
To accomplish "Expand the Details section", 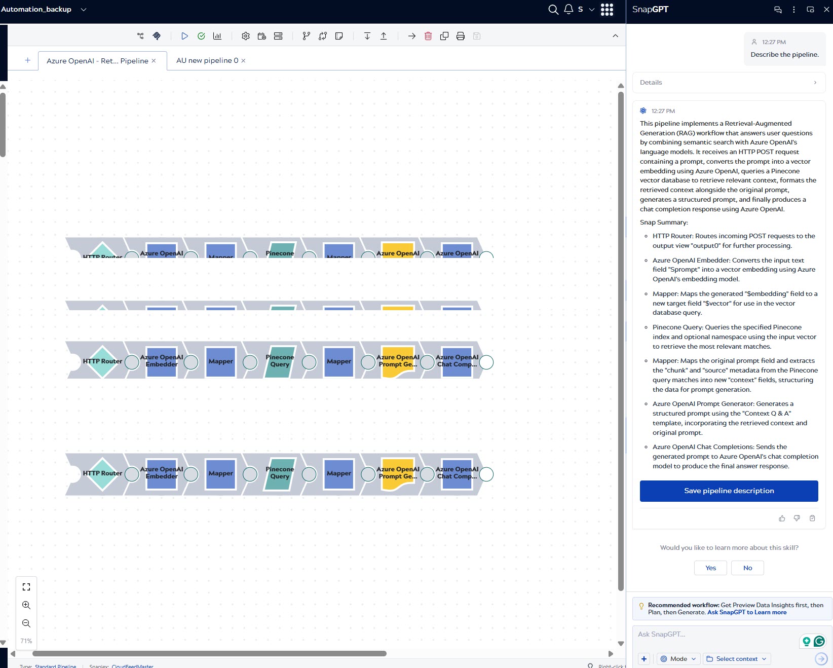I will 729,83.
